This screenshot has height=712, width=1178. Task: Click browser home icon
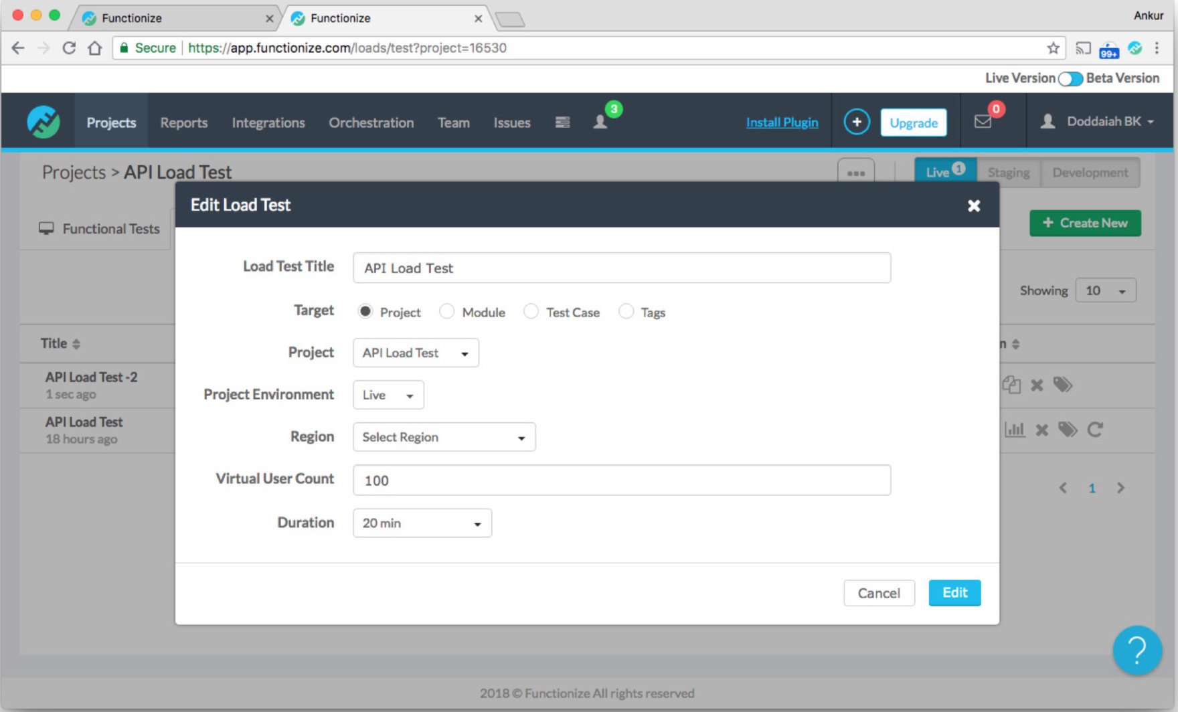[x=95, y=48]
